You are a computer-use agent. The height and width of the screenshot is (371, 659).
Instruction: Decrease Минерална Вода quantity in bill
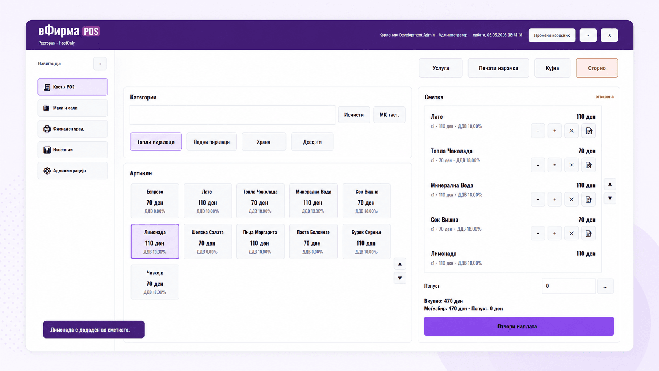click(538, 199)
